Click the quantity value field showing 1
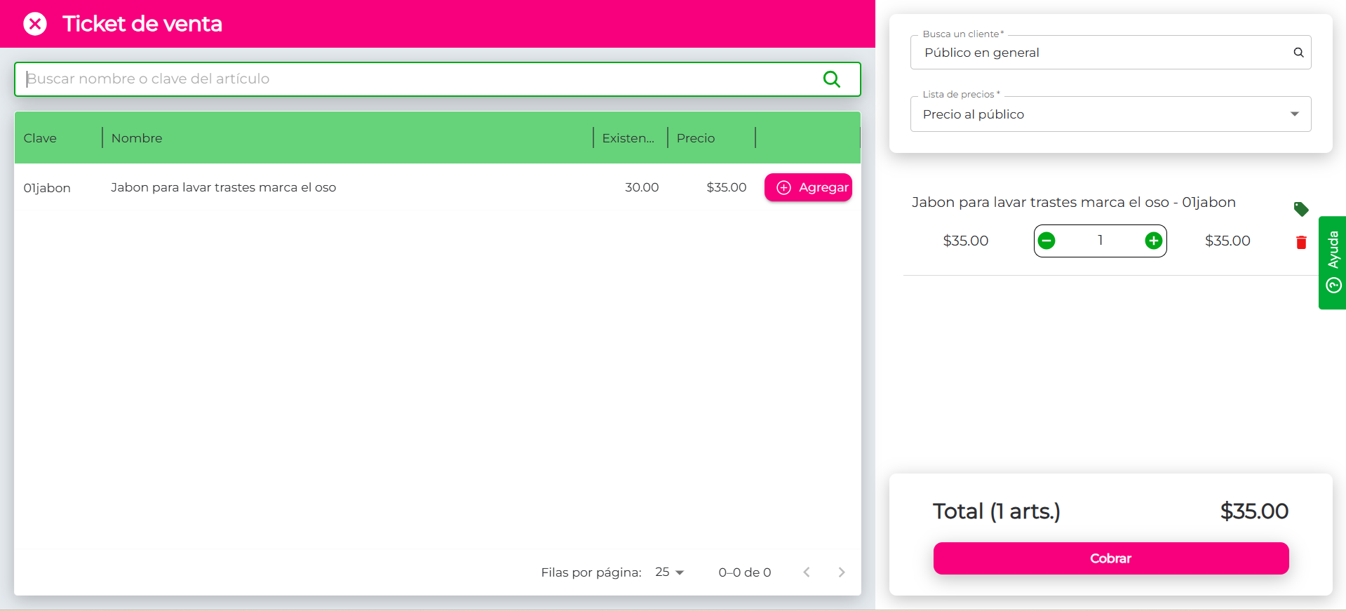Viewport: 1346px width, 611px height. tap(1100, 241)
